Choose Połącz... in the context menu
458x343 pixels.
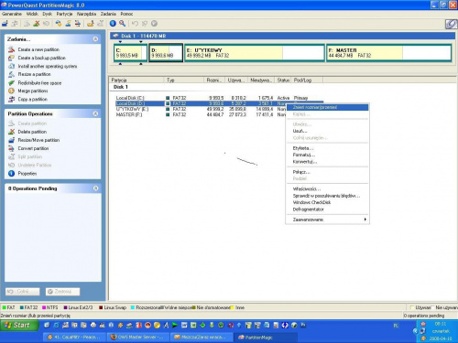[x=327, y=172]
